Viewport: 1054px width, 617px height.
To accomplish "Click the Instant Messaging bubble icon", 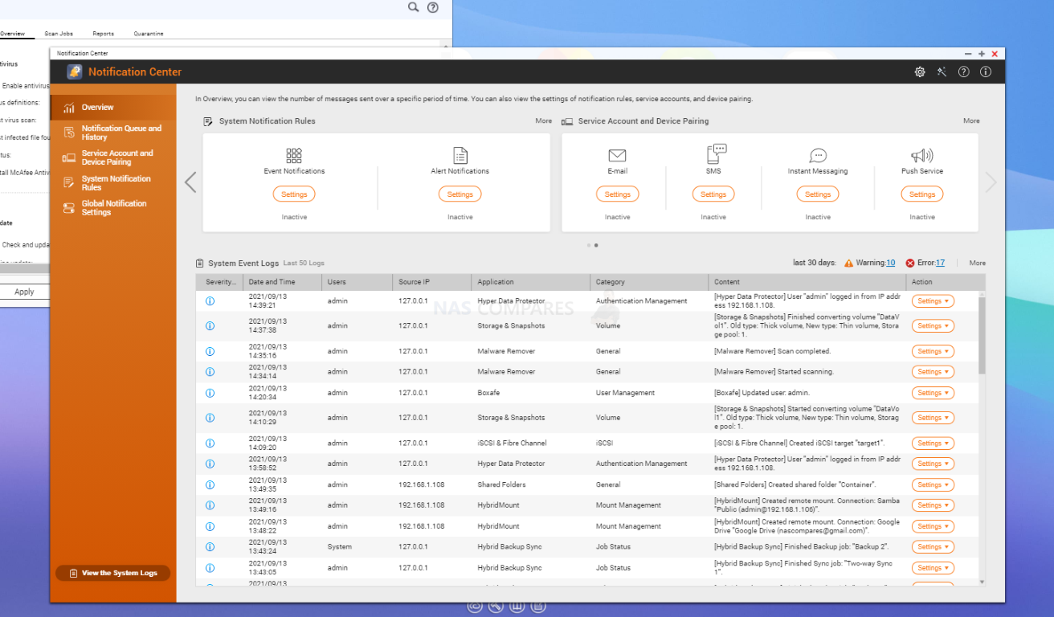I will pyautogui.click(x=818, y=155).
